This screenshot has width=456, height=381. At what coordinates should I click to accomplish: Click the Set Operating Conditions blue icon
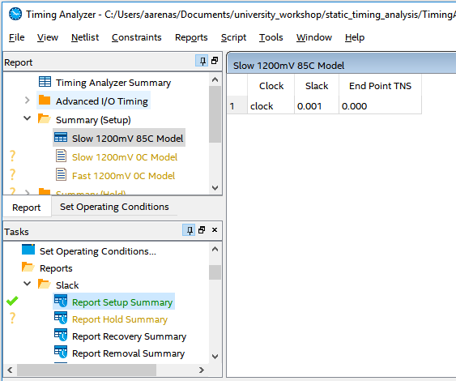[28, 250]
